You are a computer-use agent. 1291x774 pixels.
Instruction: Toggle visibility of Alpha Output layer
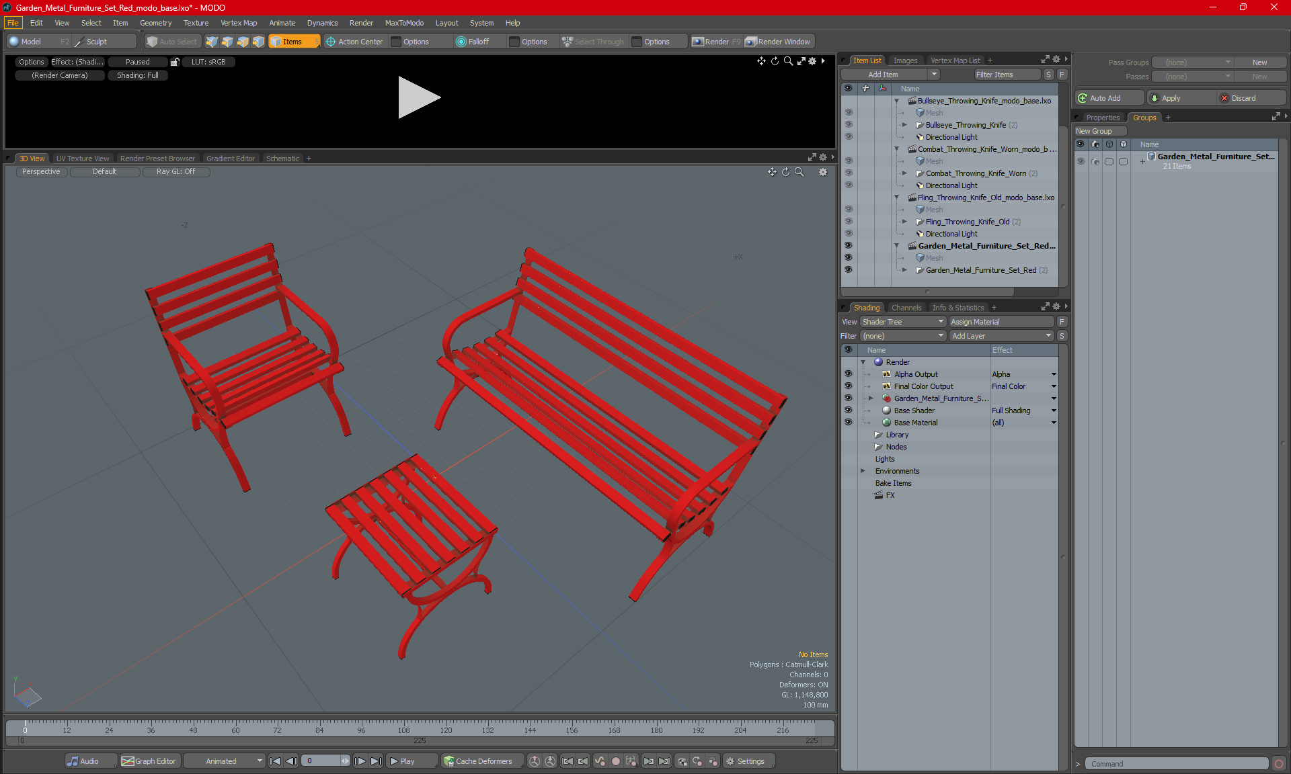pos(848,374)
